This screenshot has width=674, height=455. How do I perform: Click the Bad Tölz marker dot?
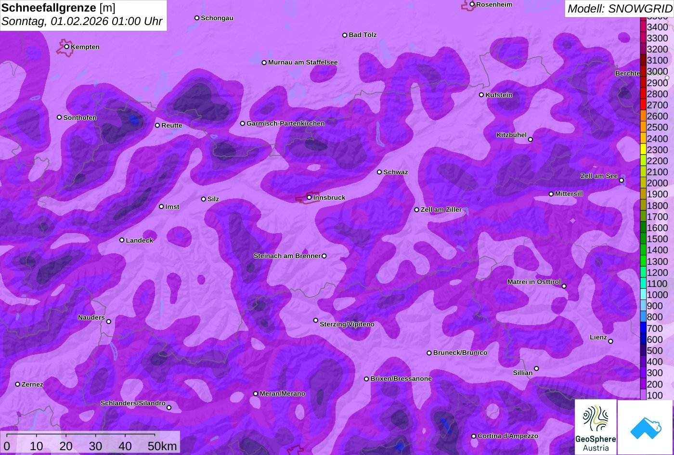click(345, 35)
